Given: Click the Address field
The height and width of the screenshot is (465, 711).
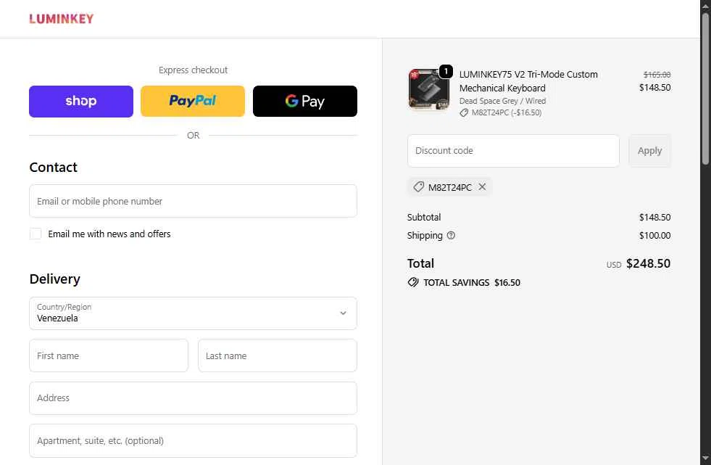Looking at the screenshot, I should [x=194, y=398].
